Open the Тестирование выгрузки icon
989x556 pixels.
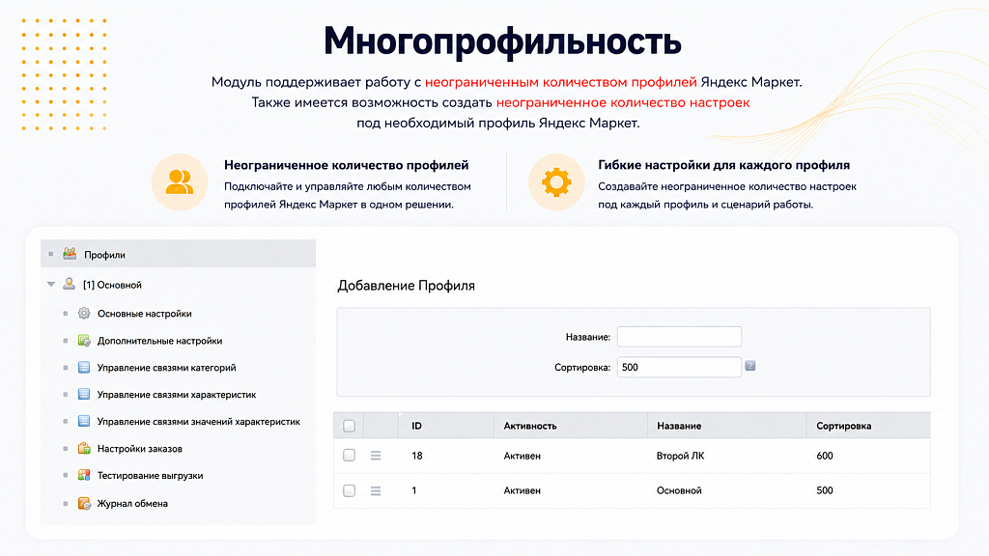[84, 475]
